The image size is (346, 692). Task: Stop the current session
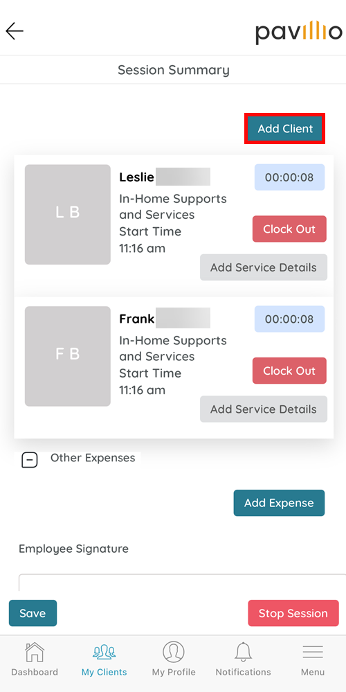(293, 613)
